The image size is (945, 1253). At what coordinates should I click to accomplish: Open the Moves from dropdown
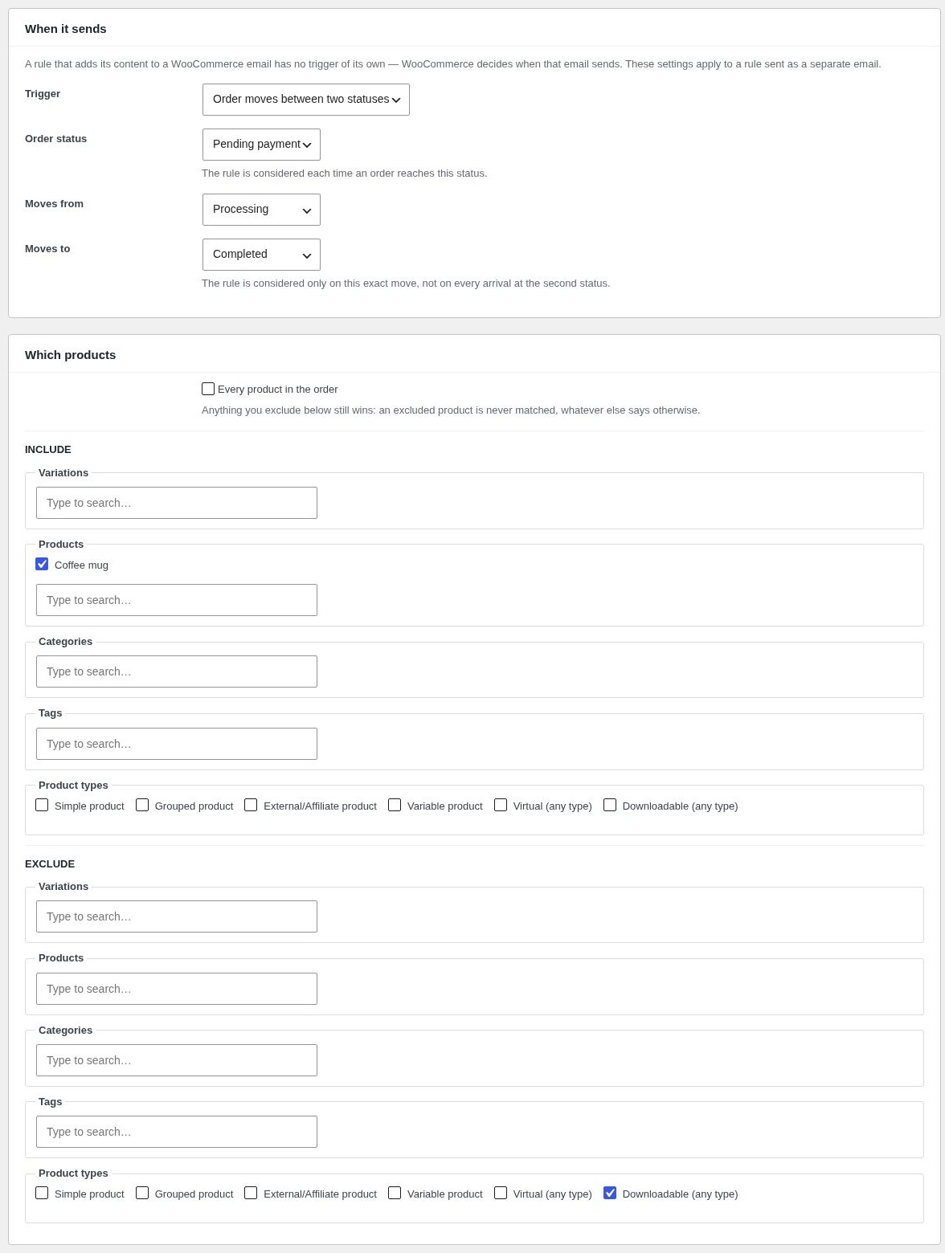[261, 210]
